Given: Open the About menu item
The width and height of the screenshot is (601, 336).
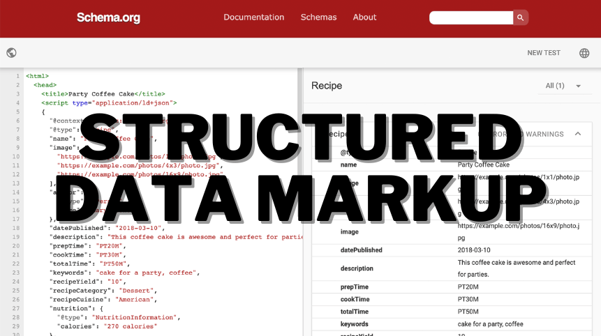Looking at the screenshot, I should click(364, 17).
